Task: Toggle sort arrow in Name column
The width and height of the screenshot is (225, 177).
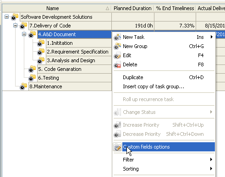Action: [x=107, y=8]
